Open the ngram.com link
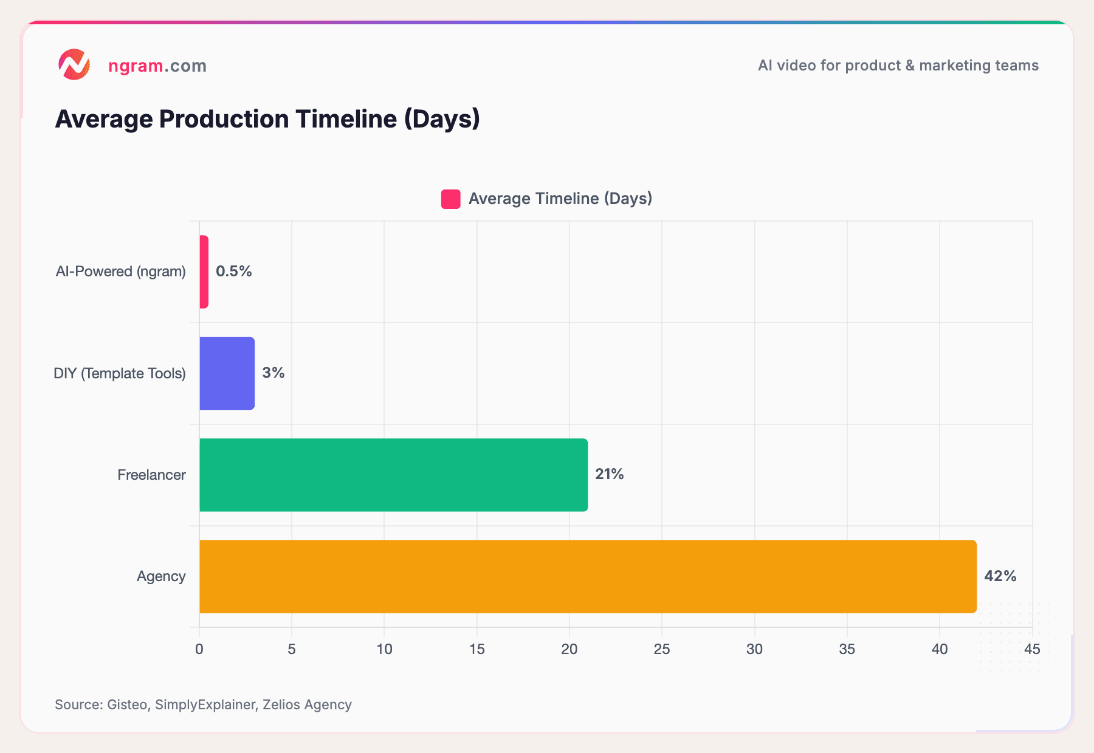 pos(157,66)
